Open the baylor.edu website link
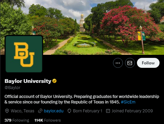 pyautogui.click(x=54, y=111)
